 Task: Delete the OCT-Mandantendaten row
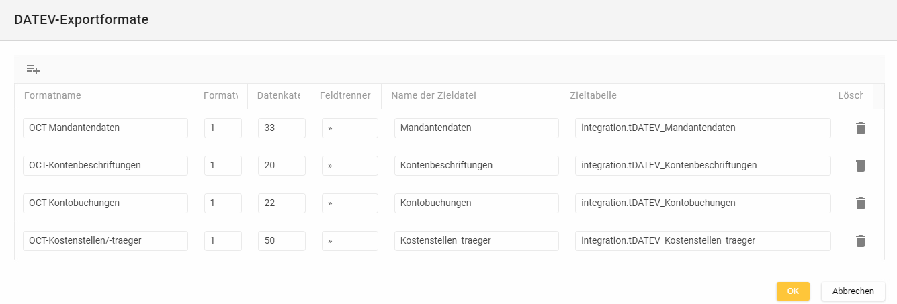[860, 128]
